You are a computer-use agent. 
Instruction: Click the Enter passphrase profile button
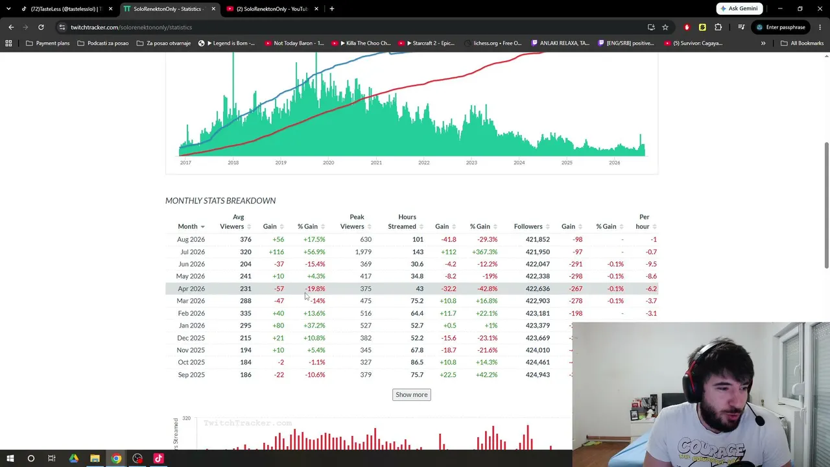coord(781,27)
